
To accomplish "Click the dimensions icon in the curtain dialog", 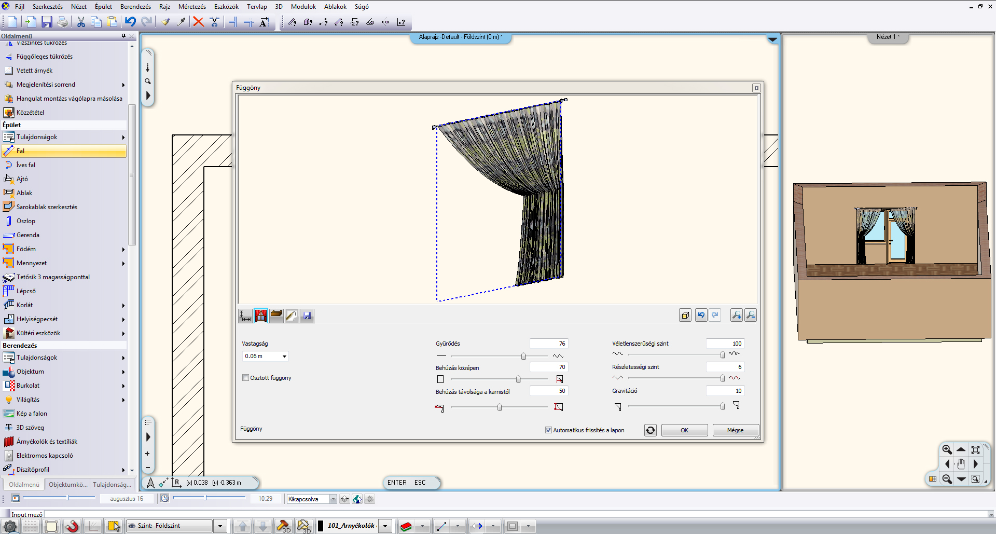I will 245,316.
